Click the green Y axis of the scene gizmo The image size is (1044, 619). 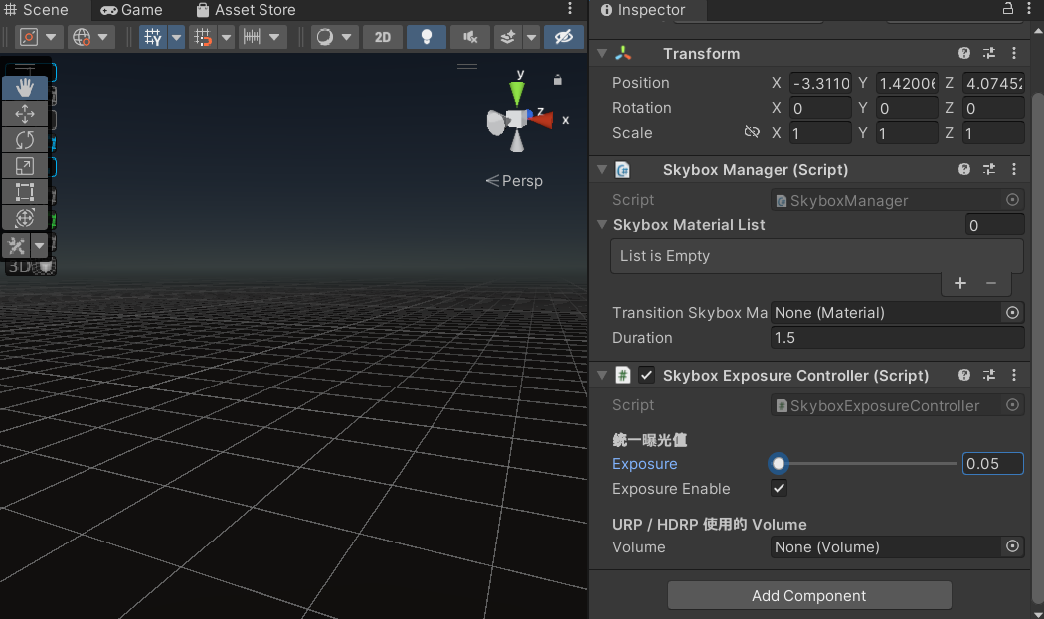[517, 93]
